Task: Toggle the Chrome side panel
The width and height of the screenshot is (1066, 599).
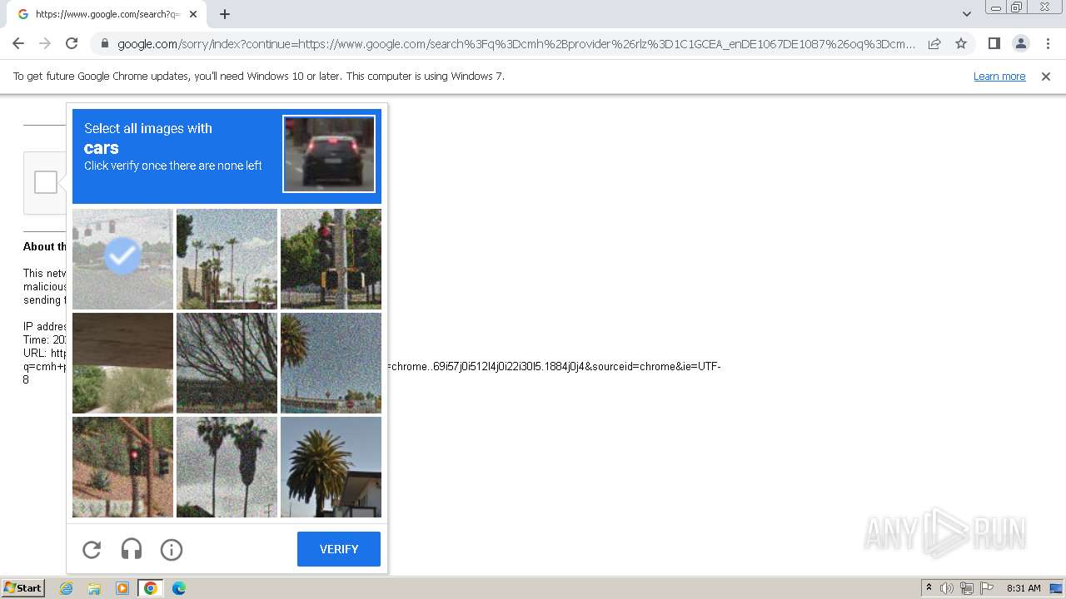Action: coord(994,43)
